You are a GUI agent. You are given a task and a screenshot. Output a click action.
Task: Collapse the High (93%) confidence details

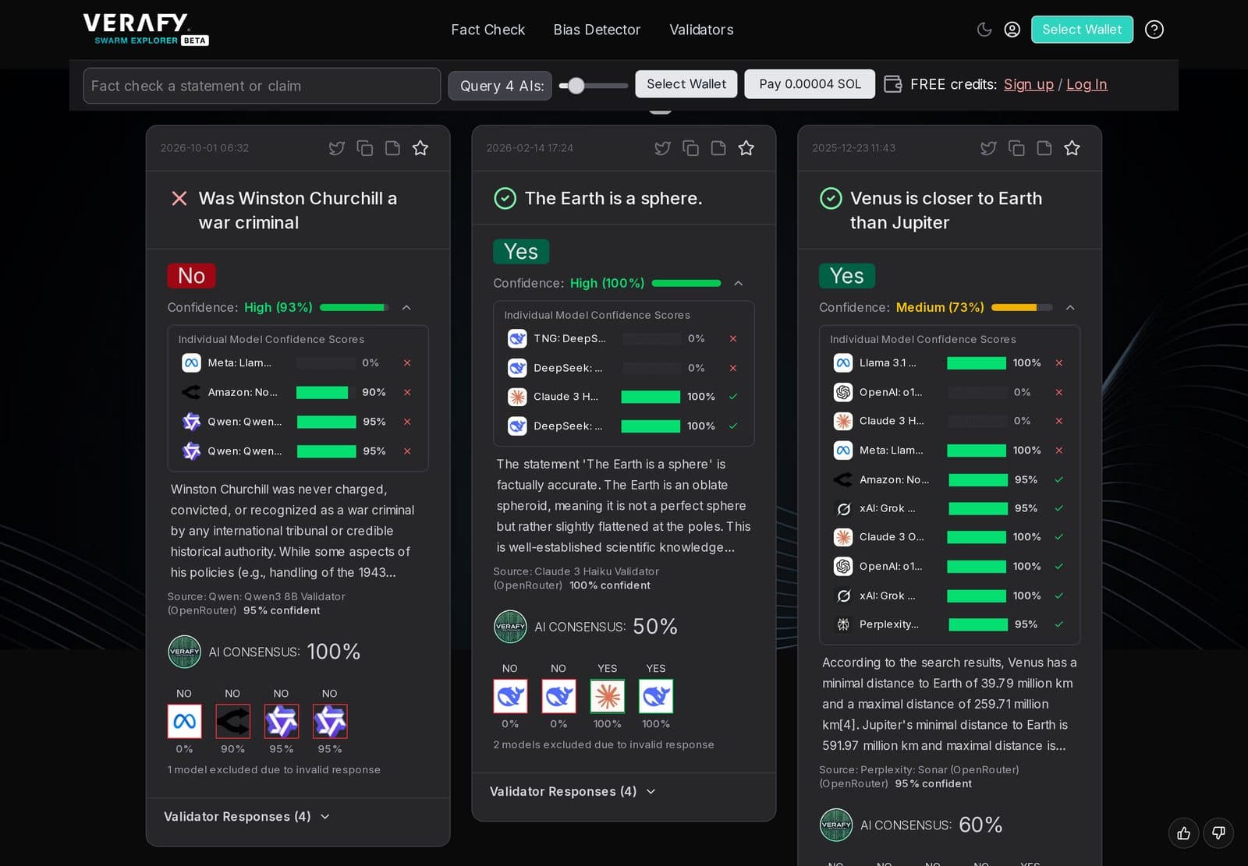pos(406,308)
